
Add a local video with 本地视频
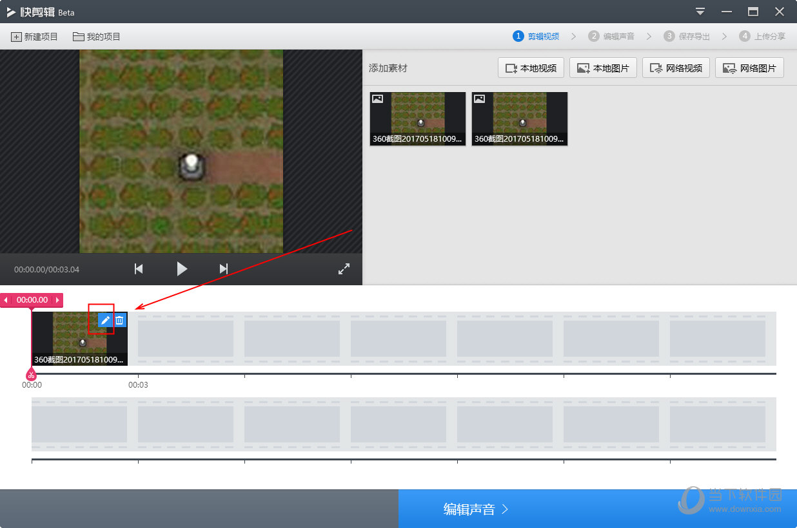click(531, 68)
